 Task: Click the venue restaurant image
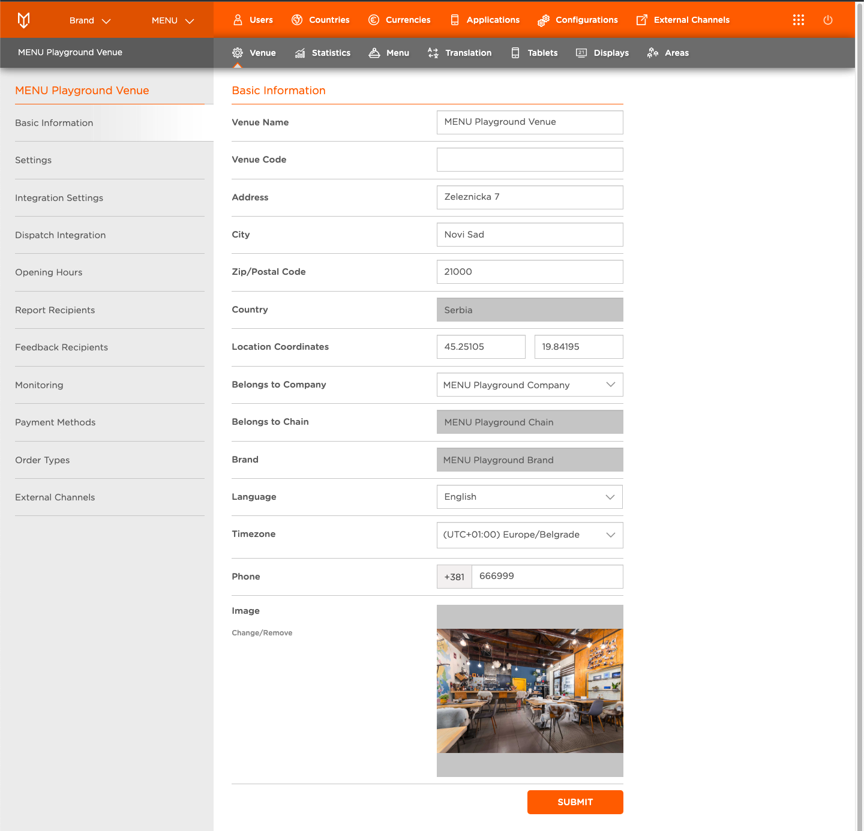point(530,691)
